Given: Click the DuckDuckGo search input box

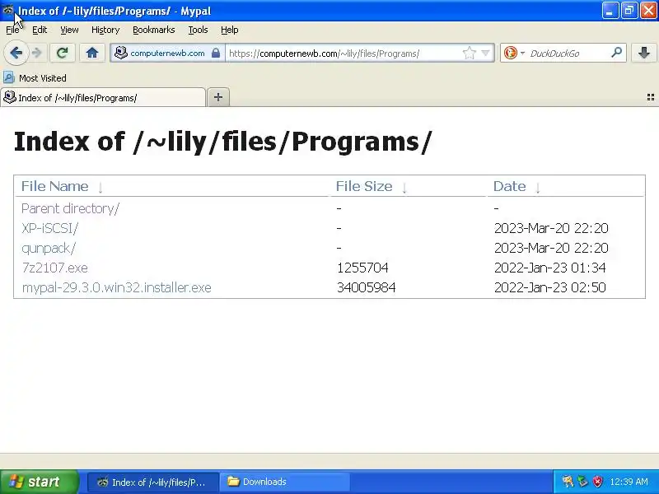Looking at the screenshot, I should click(x=568, y=54).
